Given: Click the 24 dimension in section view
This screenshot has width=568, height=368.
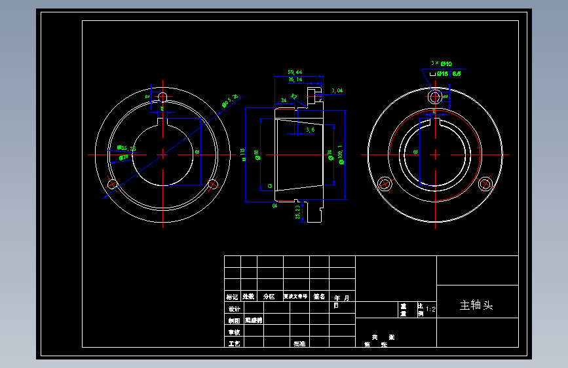Looking at the screenshot, I should pos(284,100).
